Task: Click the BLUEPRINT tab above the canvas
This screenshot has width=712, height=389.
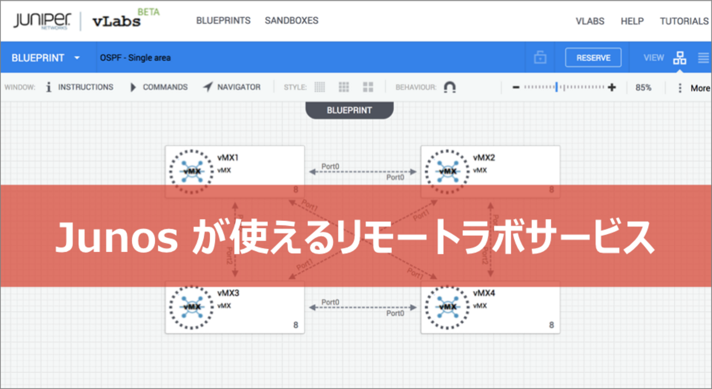Action: 349,110
